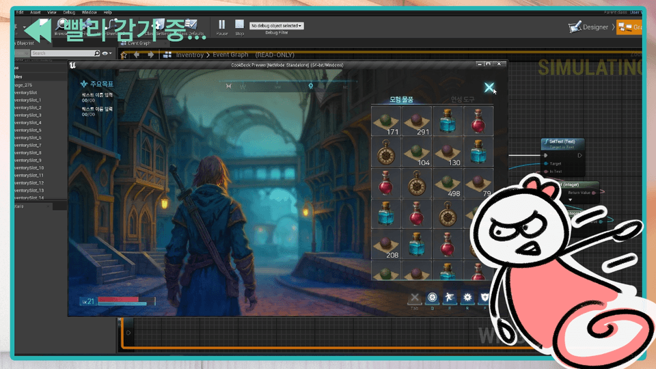Select the blue potion beside the 291 stack
Screen dimensions: 656x369
pos(448,122)
